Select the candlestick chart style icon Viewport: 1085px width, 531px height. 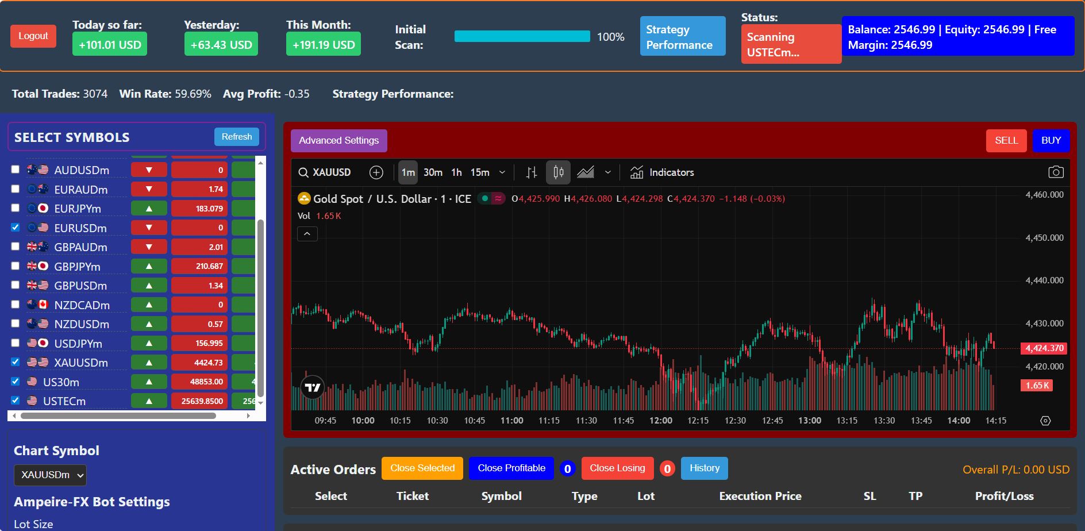click(x=558, y=172)
